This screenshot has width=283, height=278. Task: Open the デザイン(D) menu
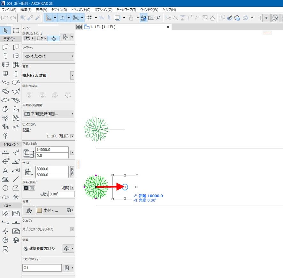coord(59,10)
